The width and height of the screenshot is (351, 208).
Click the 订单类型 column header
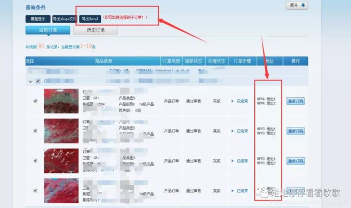tap(172, 61)
